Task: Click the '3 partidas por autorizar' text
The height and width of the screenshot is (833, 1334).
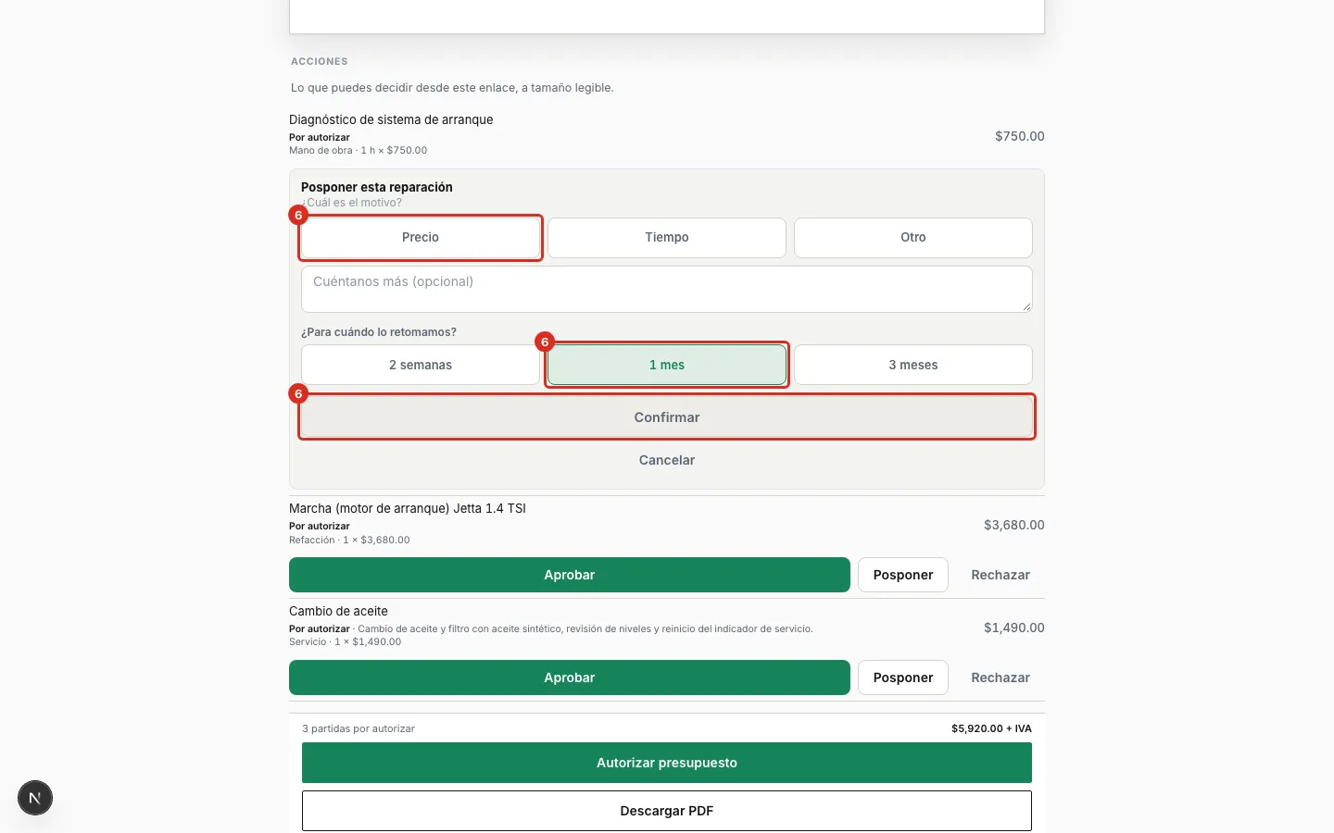Action: 359,728
